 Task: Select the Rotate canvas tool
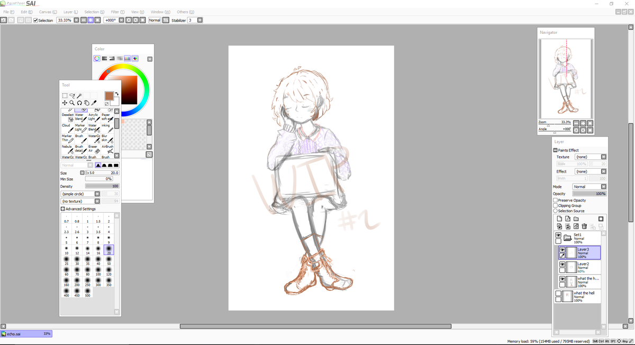point(79,103)
